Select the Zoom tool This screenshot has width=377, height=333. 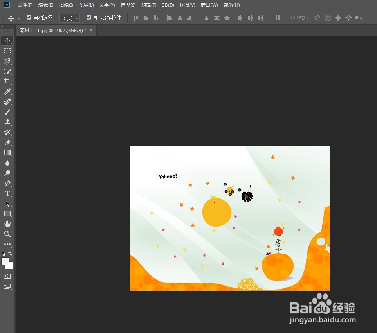pos(7,234)
